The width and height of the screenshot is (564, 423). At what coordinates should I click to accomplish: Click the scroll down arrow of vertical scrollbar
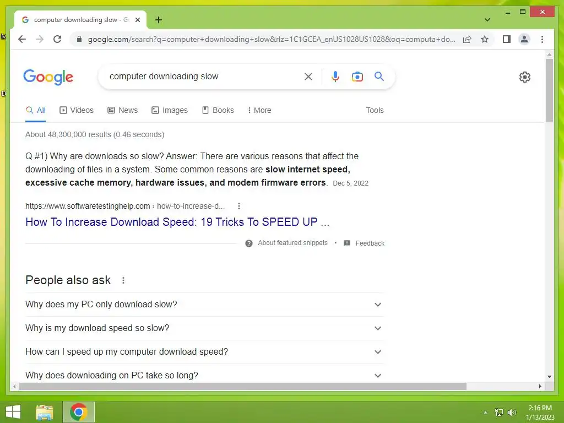click(549, 377)
